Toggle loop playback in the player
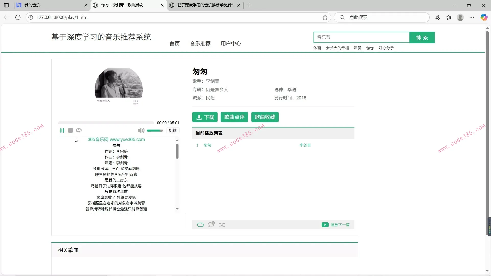The image size is (491, 276). click(x=79, y=130)
